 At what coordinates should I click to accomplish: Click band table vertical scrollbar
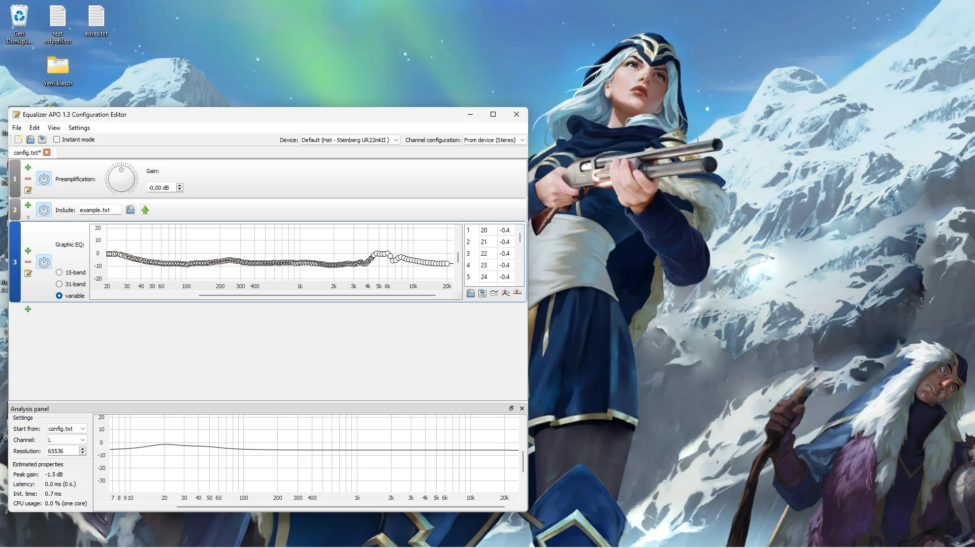point(520,237)
